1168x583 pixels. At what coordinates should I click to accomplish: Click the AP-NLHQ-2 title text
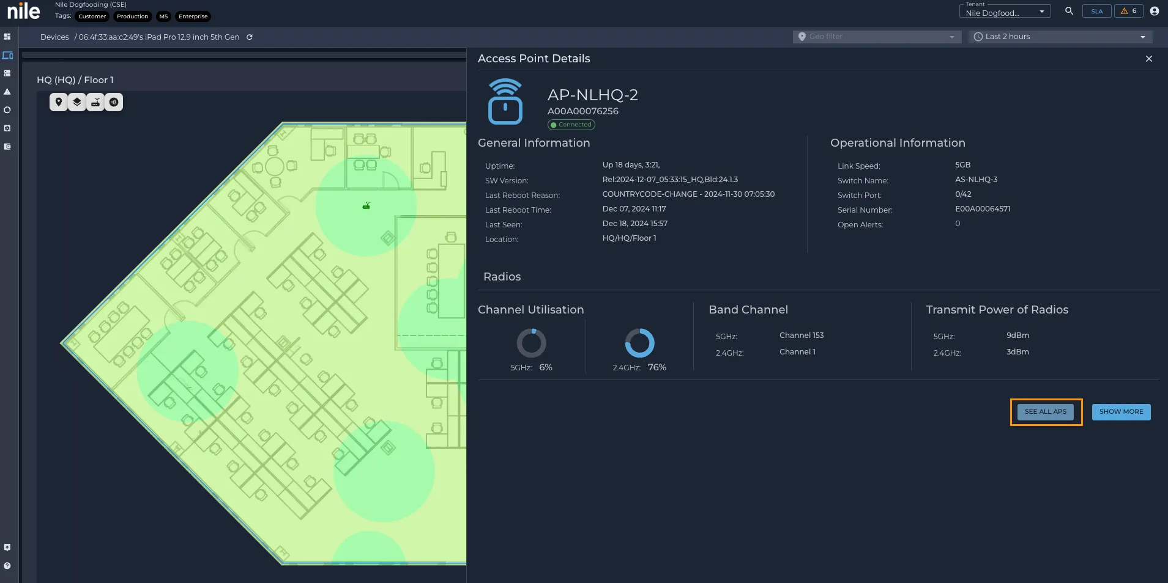pyautogui.click(x=593, y=95)
